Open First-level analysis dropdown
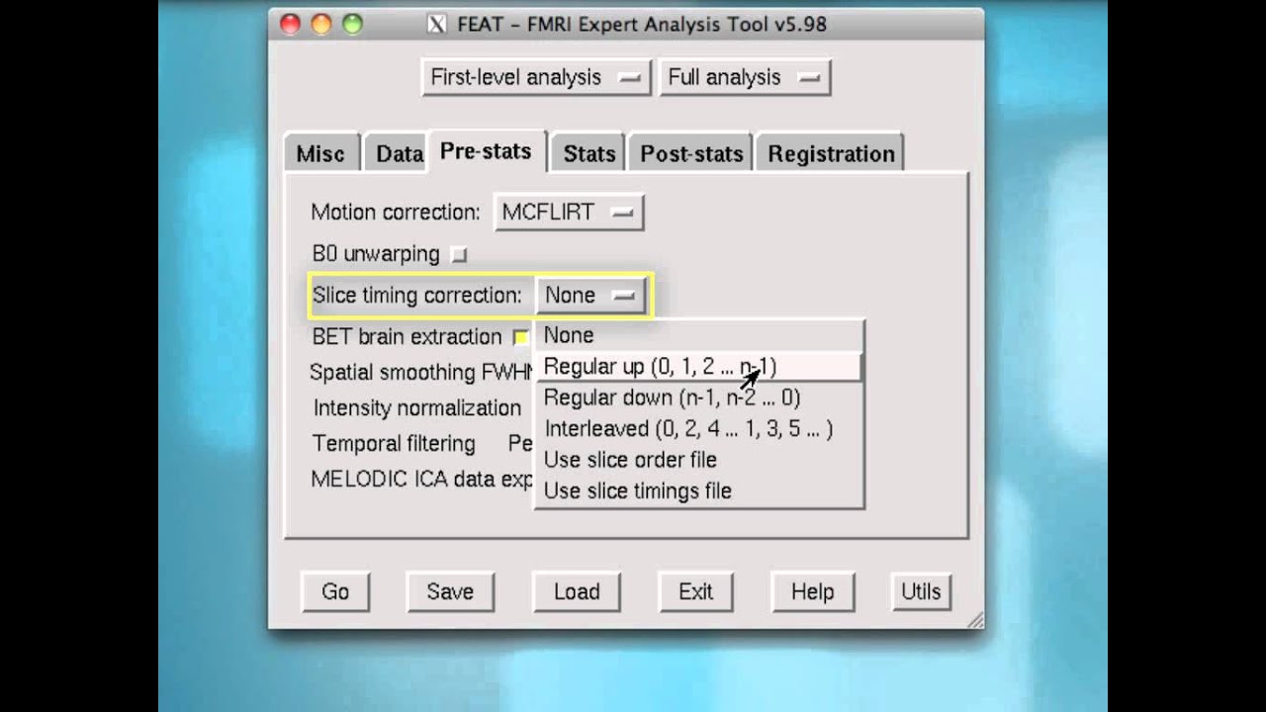The height and width of the screenshot is (712, 1266). pos(536,77)
